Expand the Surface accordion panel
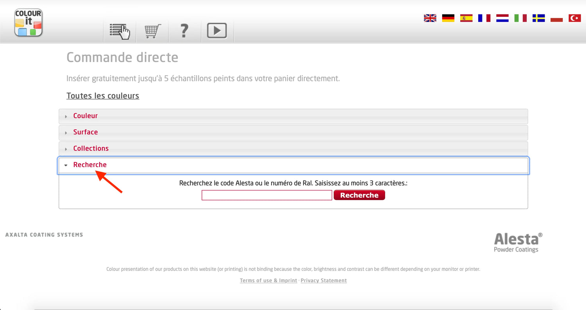Image resolution: width=586 pixels, height=310 pixels. point(86,132)
